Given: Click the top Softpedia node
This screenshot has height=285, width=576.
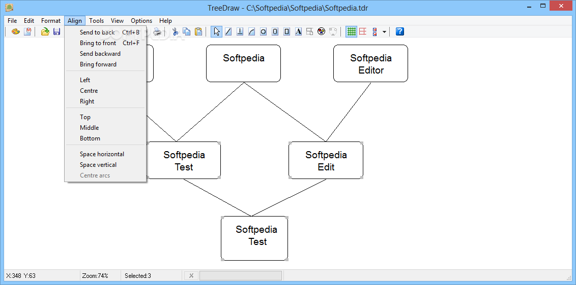Looking at the screenshot, I should click(x=244, y=63).
